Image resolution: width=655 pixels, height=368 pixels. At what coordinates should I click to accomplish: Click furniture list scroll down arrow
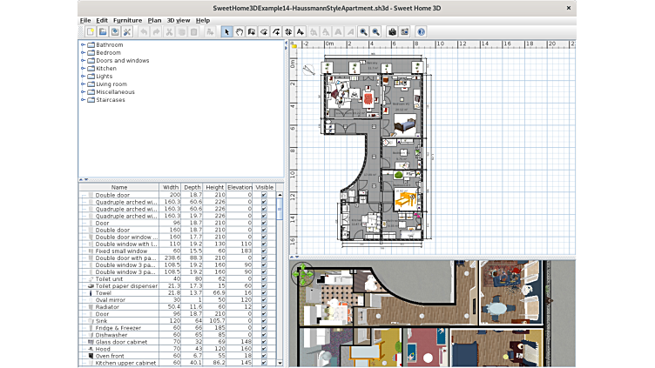[x=280, y=363]
